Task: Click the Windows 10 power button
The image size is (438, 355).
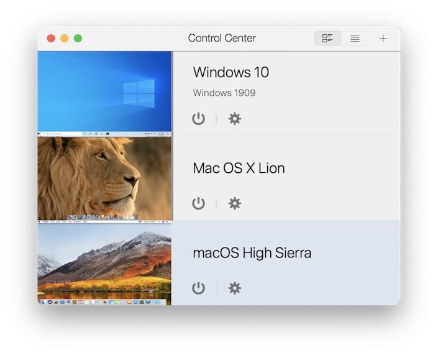Action: point(198,119)
